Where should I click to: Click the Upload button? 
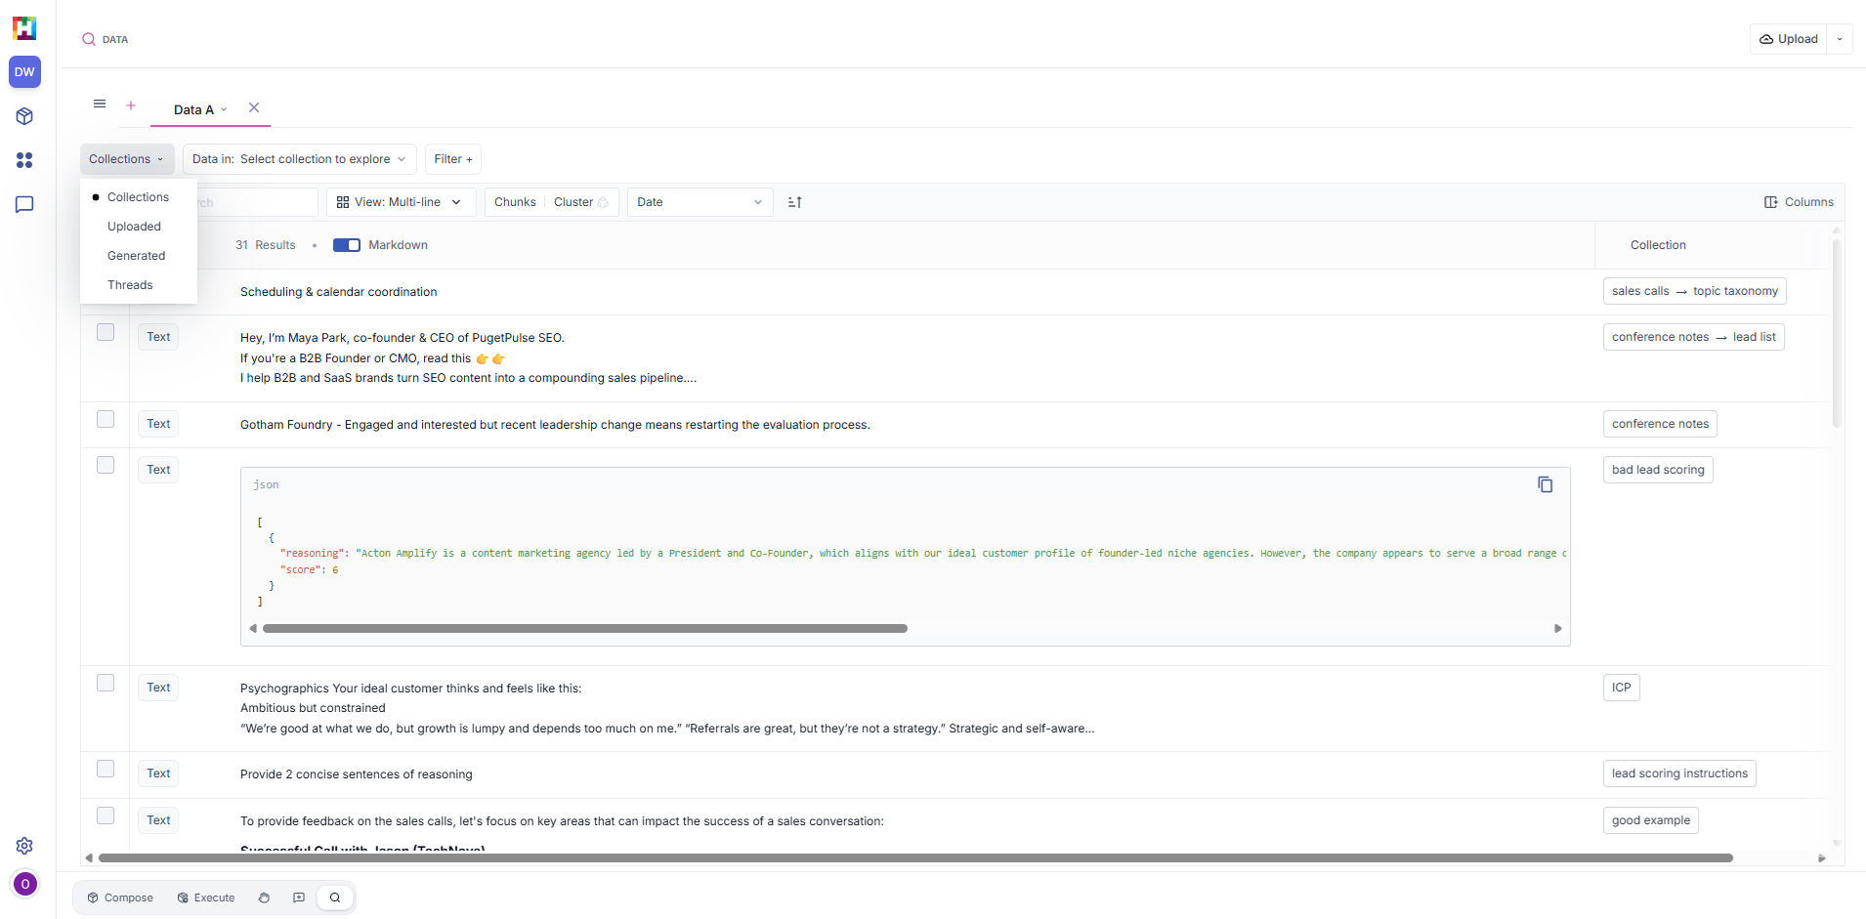point(1788,38)
